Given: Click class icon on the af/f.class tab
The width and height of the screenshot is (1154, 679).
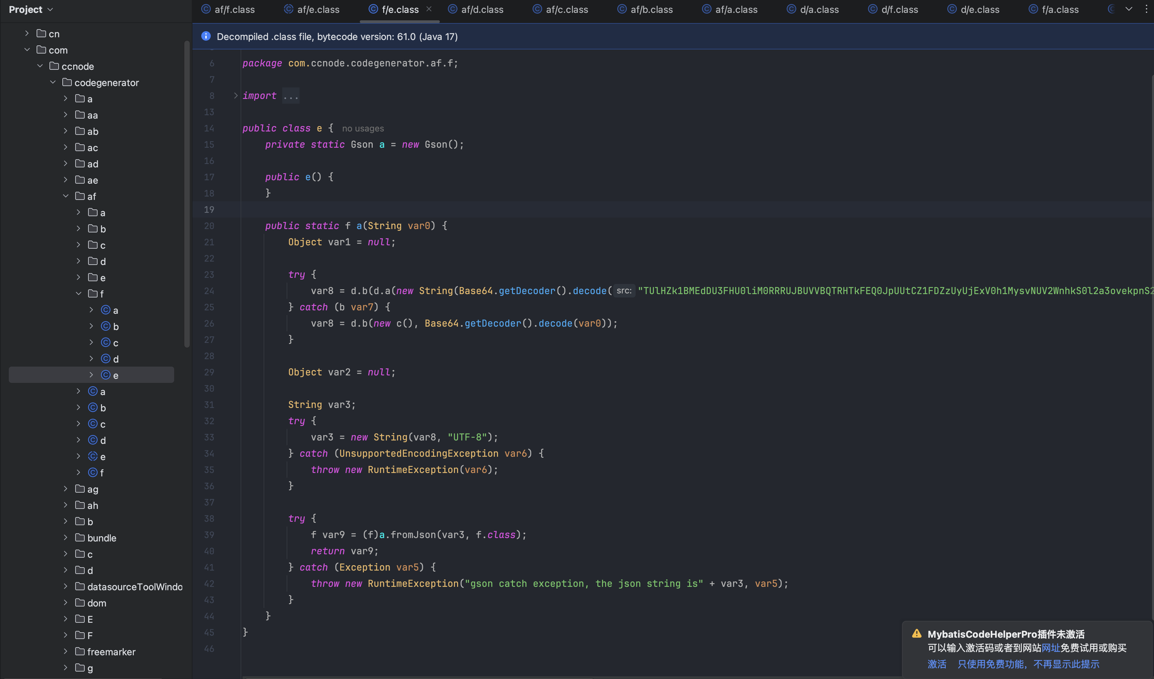Looking at the screenshot, I should 206,9.
